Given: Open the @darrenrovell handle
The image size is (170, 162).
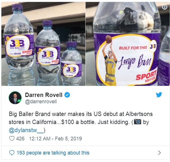Looking at the screenshot, I should [x=41, y=102].
